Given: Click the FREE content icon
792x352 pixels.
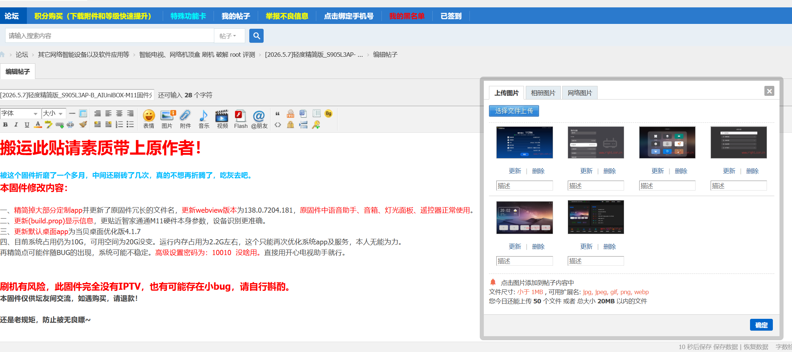Looking at the screenshot, I should (291, 113).
